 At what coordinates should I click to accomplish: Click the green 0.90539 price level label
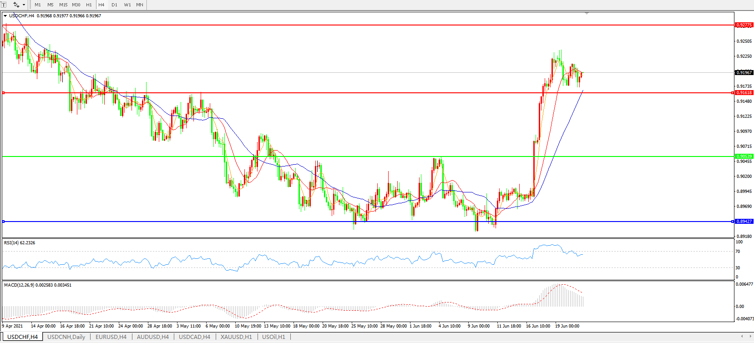click(744, 156)
